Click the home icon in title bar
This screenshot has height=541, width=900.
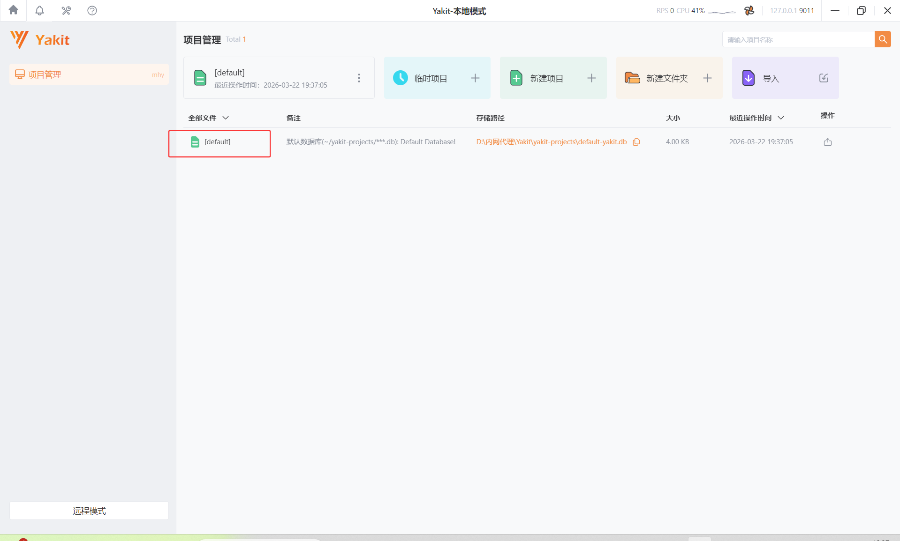13,10
